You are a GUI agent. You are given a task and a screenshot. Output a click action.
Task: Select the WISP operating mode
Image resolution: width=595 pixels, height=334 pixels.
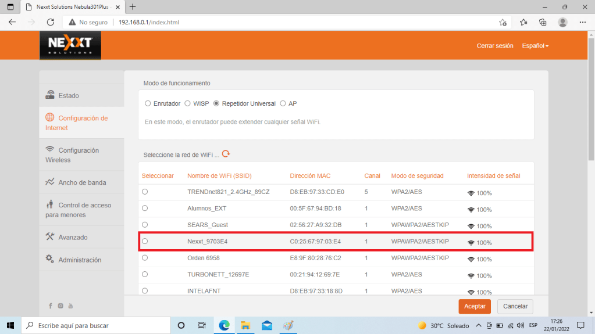[x=187, y=103]
